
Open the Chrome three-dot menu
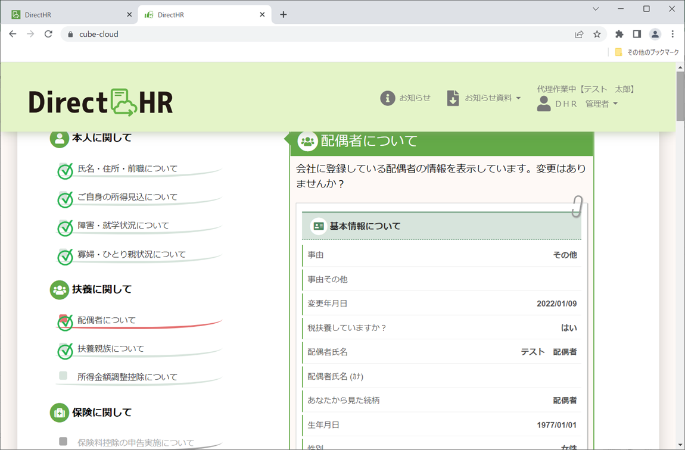[x=672, y=34]
